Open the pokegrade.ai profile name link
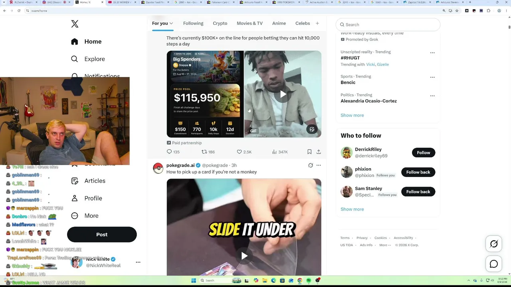Image resolution: width=511 pixels, height=287 pixels. pyautogui.click(x=180, y=165)
